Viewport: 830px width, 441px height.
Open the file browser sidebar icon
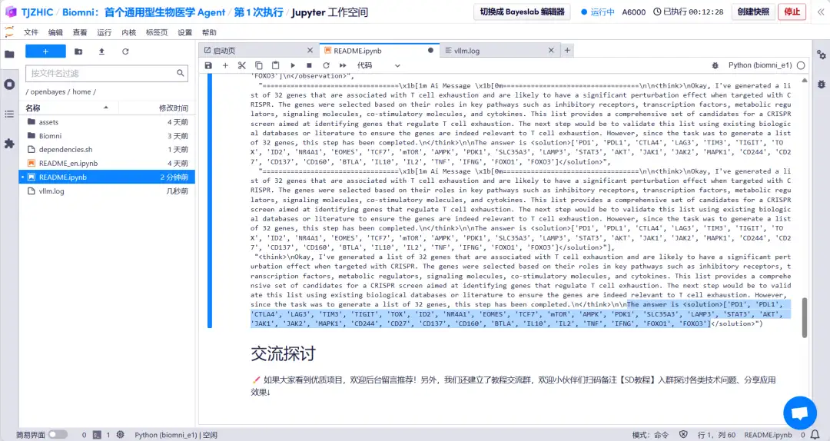(9, 54)
